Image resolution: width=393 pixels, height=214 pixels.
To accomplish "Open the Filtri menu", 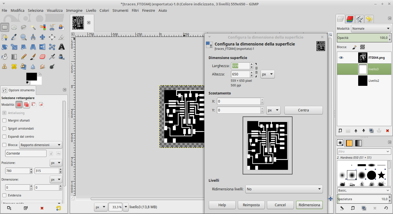I will pyautogui.click(x=135, y=10).
